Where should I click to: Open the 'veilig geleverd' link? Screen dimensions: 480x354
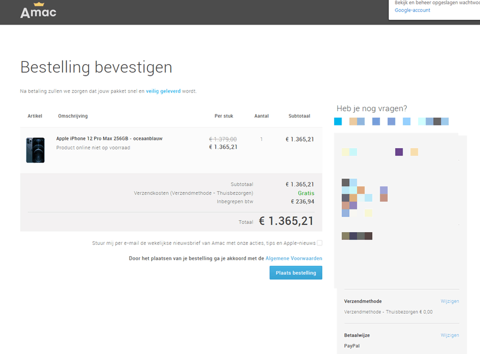pyautogui.click(x=163, y=91)
